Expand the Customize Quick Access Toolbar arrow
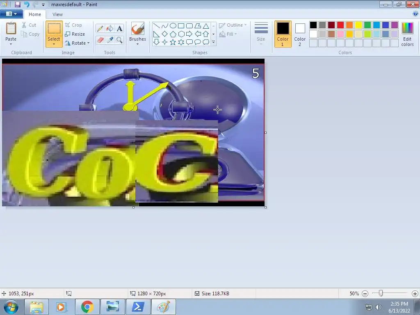 click(x=43, y=5)
